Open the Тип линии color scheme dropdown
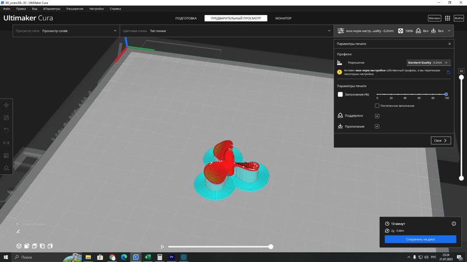 [x=226, y=31]
